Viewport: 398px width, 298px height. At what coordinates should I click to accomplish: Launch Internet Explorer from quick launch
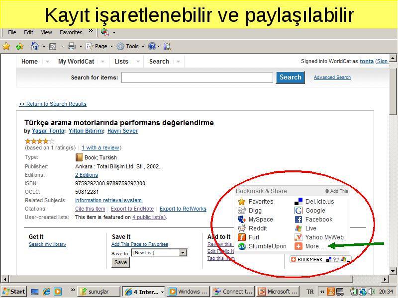point(46,292)
